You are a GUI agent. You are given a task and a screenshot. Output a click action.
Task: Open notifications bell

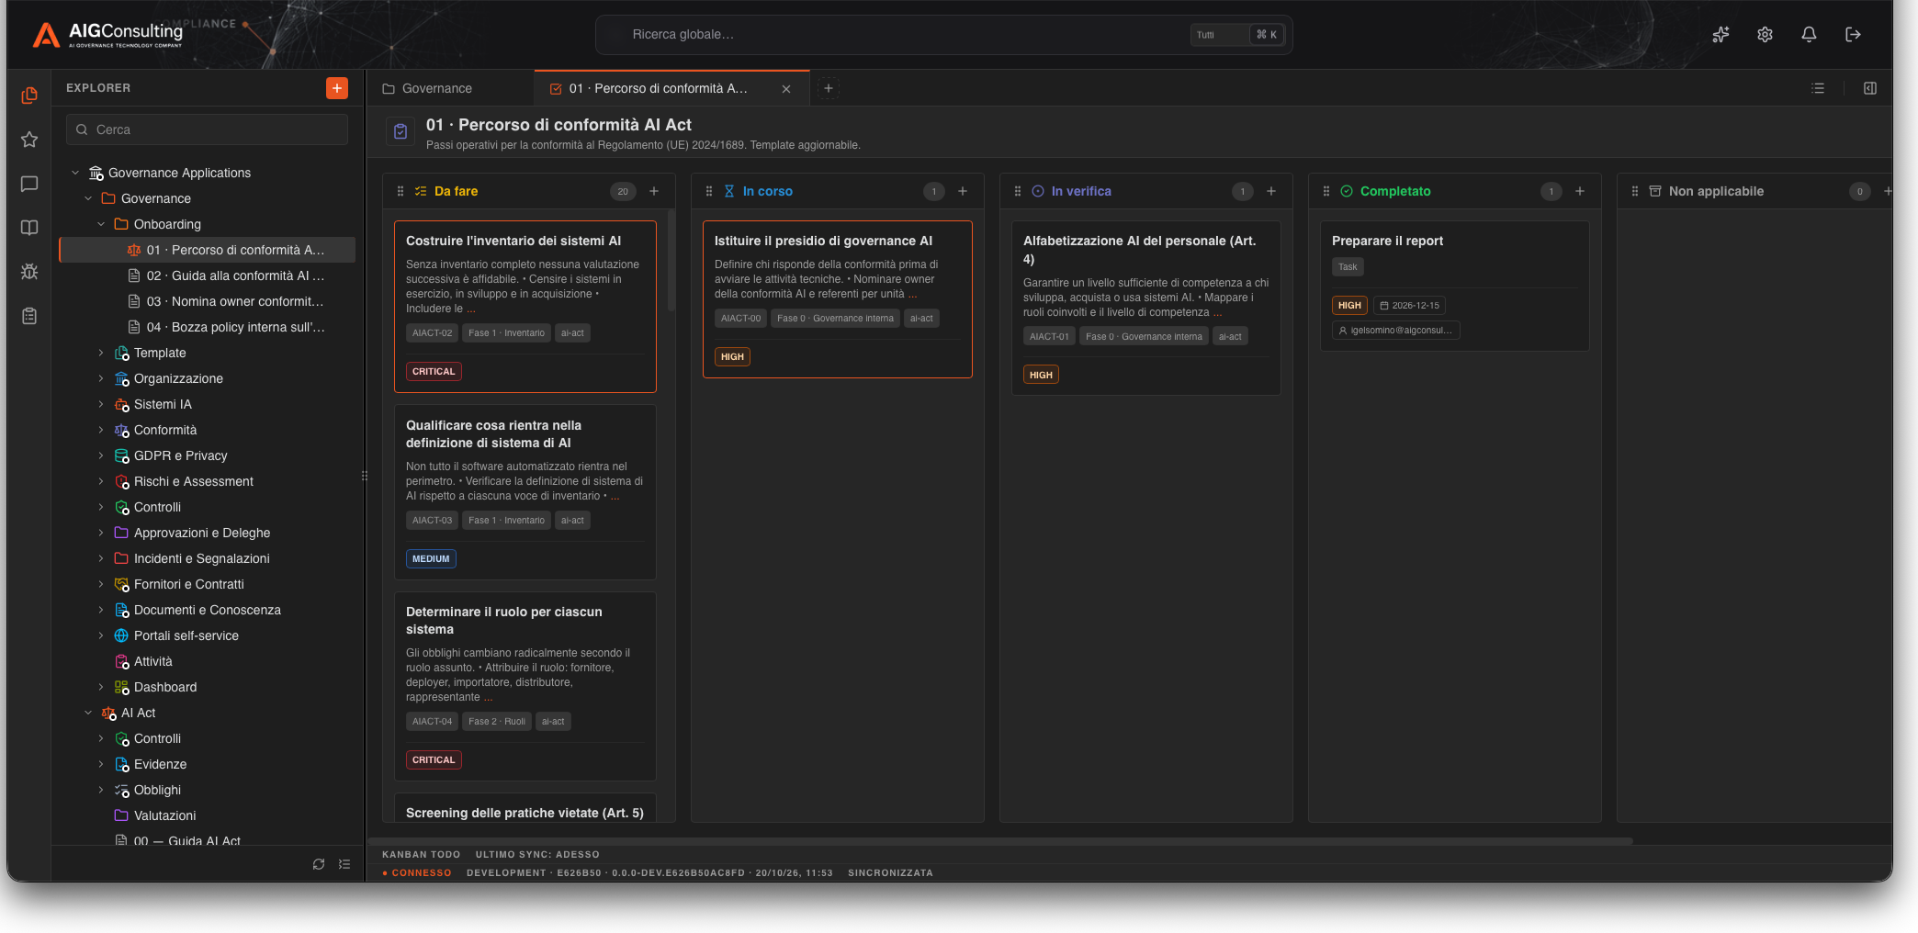(x=1809, y=34)
